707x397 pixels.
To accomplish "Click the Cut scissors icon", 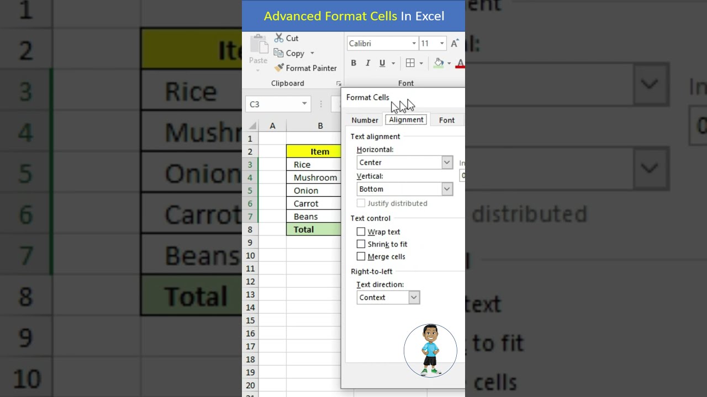I will coord(279,38).
